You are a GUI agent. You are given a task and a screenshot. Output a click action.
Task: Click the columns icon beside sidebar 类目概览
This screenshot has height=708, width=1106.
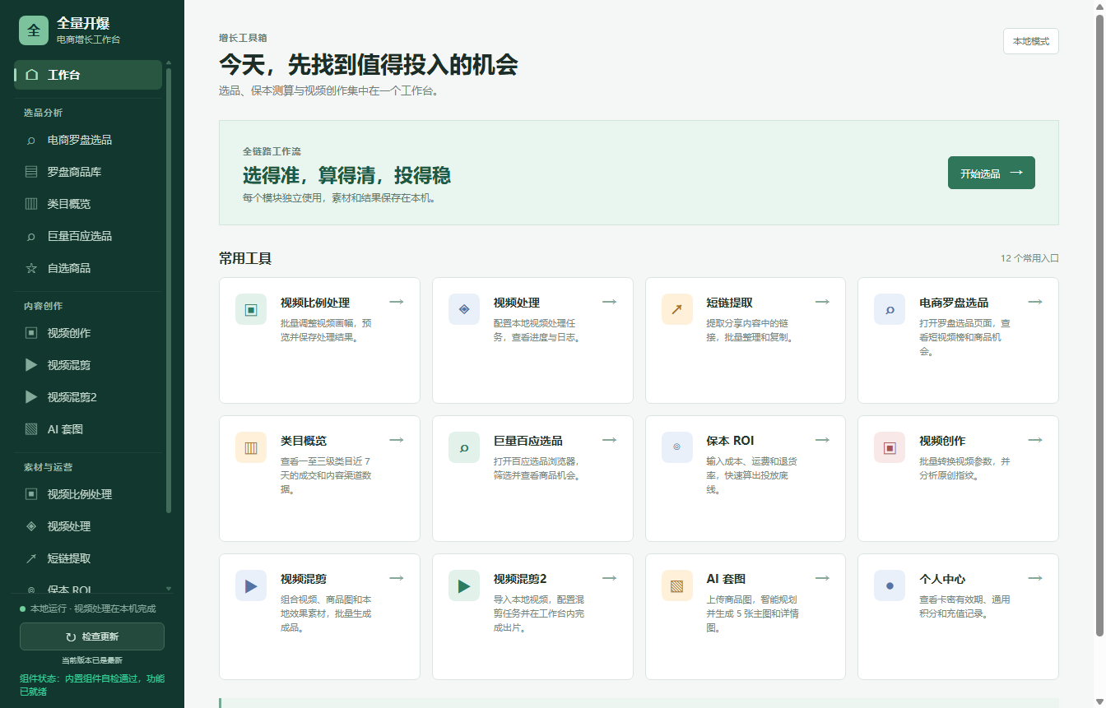[31, 204]
